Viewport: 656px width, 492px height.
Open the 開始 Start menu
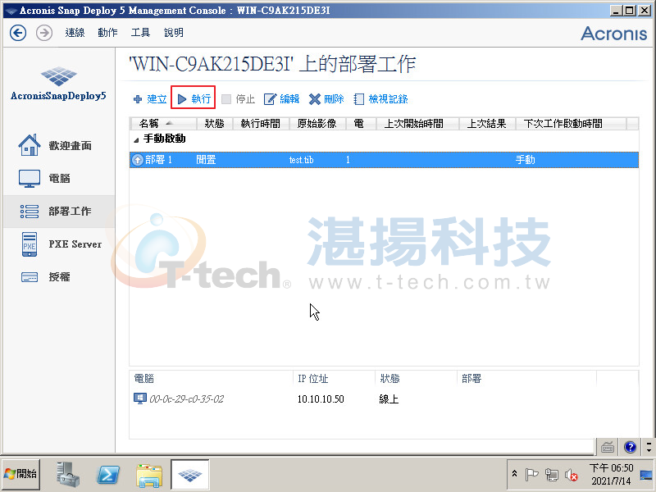(x=21, y=474)
